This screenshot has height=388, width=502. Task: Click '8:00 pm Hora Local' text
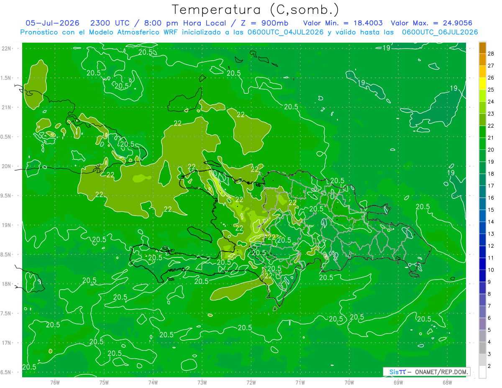185,23
